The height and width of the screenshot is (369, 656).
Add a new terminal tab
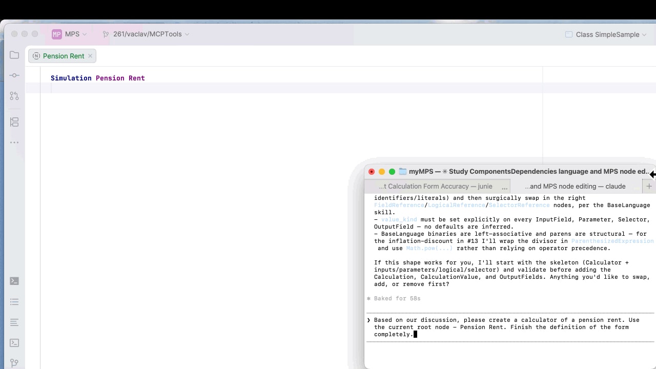point(649,187)
